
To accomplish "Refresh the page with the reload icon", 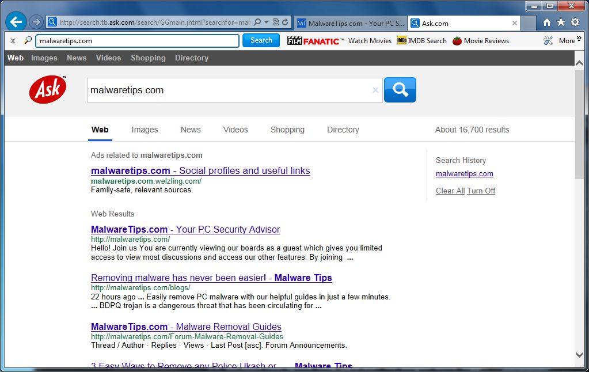I will pos(285,22).
